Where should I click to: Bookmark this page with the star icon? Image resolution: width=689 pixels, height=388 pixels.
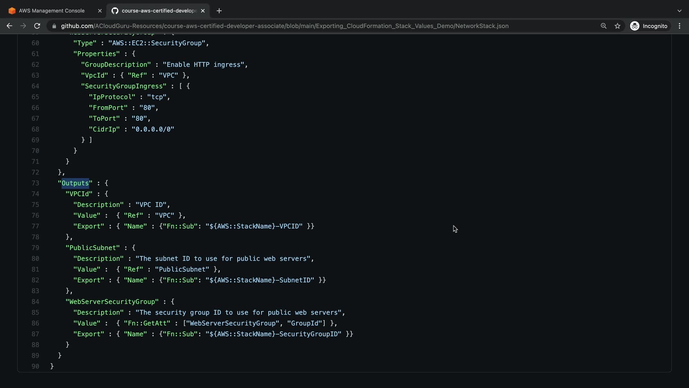(617, 26)
